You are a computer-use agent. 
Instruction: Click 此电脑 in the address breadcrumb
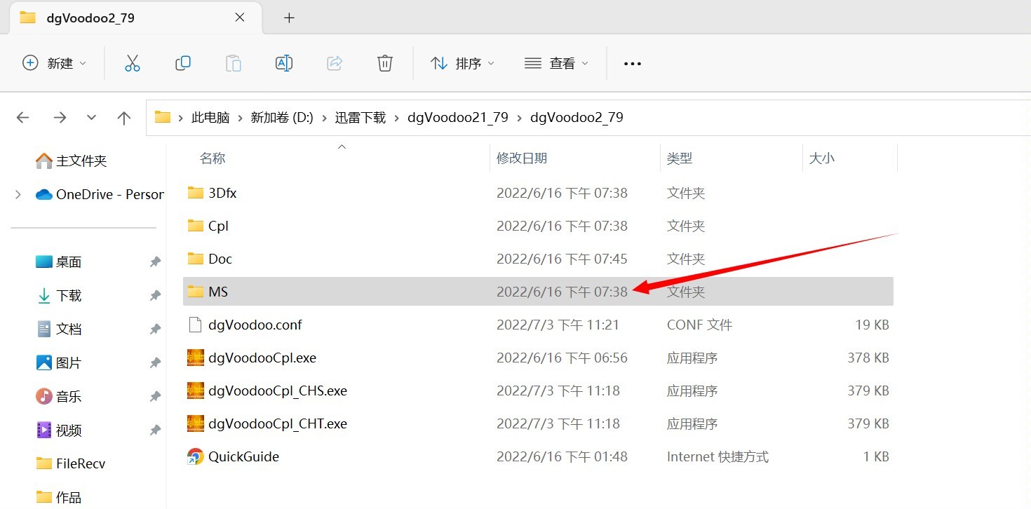(210, 117)
